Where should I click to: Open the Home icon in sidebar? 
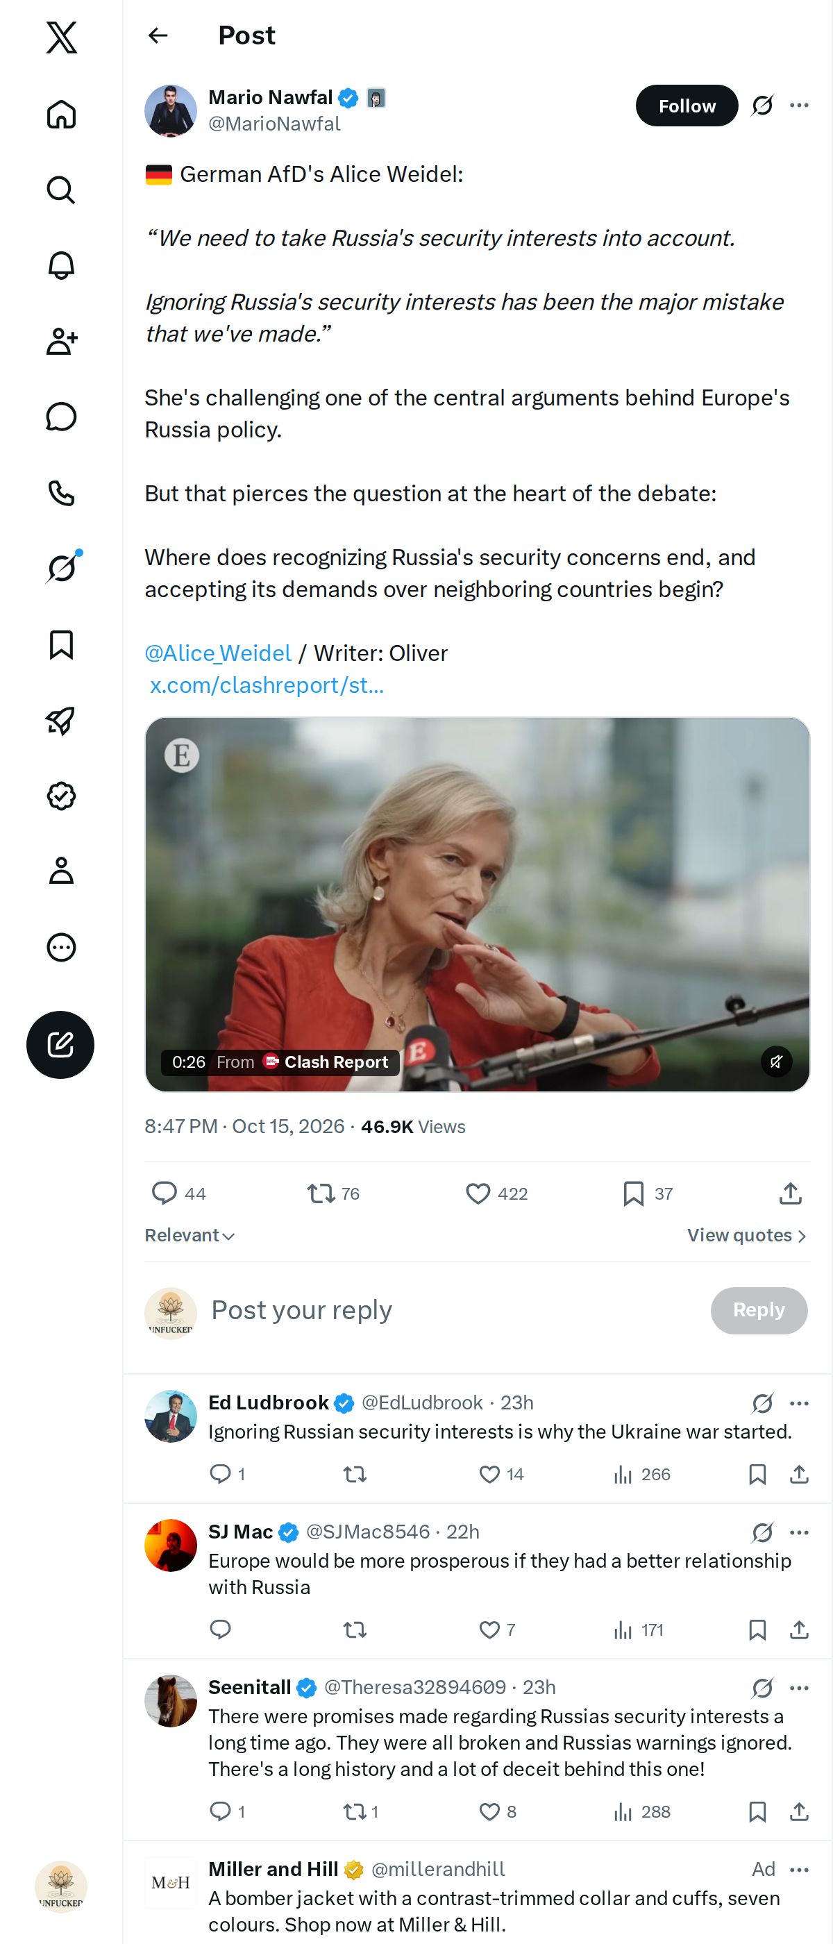pyautogui.click(x=61, y=114)
